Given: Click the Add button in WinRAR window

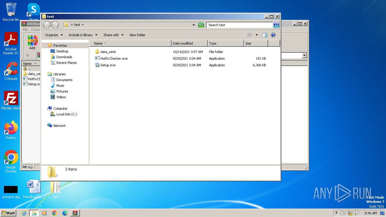Looking at the screenshot, I should tap(32, 42).
